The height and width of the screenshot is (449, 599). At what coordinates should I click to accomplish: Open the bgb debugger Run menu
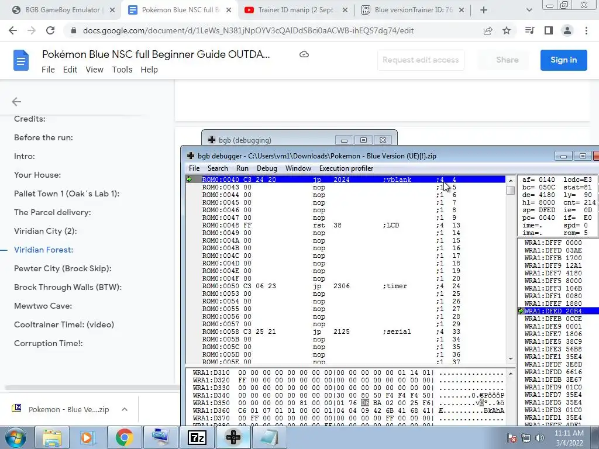(242, 168)
